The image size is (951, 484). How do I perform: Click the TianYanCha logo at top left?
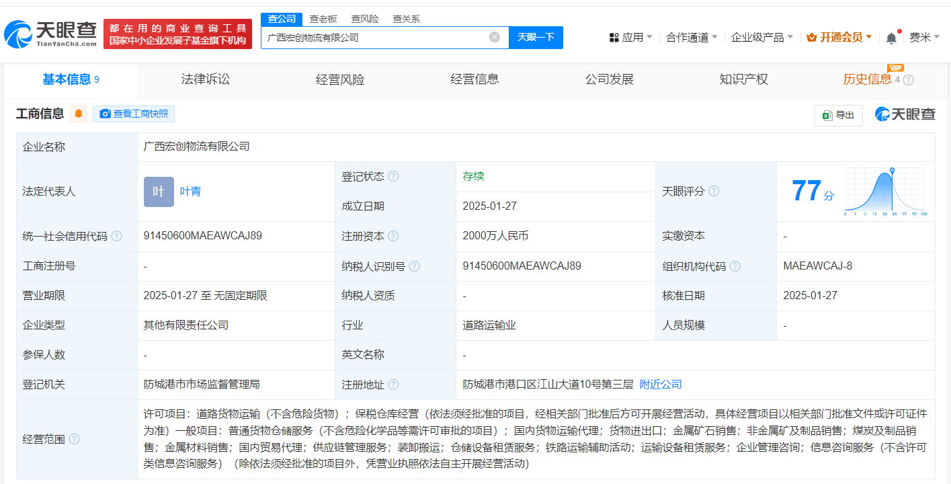50,34
